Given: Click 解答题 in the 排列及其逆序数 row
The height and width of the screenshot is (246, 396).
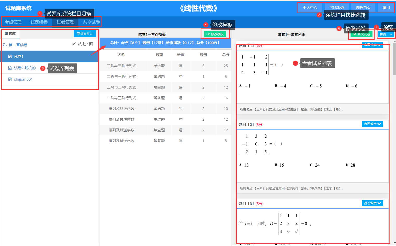Looking at the screenshot, I should coord(159,141).
